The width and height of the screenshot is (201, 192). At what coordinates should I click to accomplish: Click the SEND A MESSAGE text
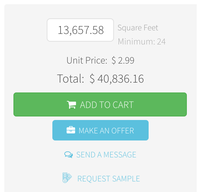[106, 155]
